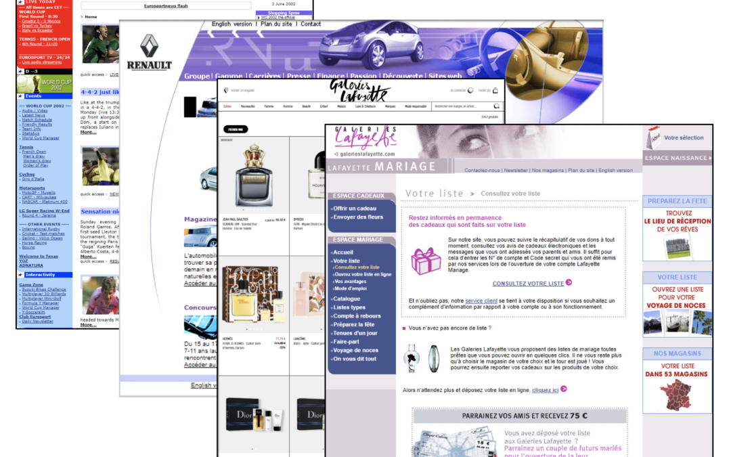Click the pink gift box icon
The image size is (731, 457).
tap(425, 261)
